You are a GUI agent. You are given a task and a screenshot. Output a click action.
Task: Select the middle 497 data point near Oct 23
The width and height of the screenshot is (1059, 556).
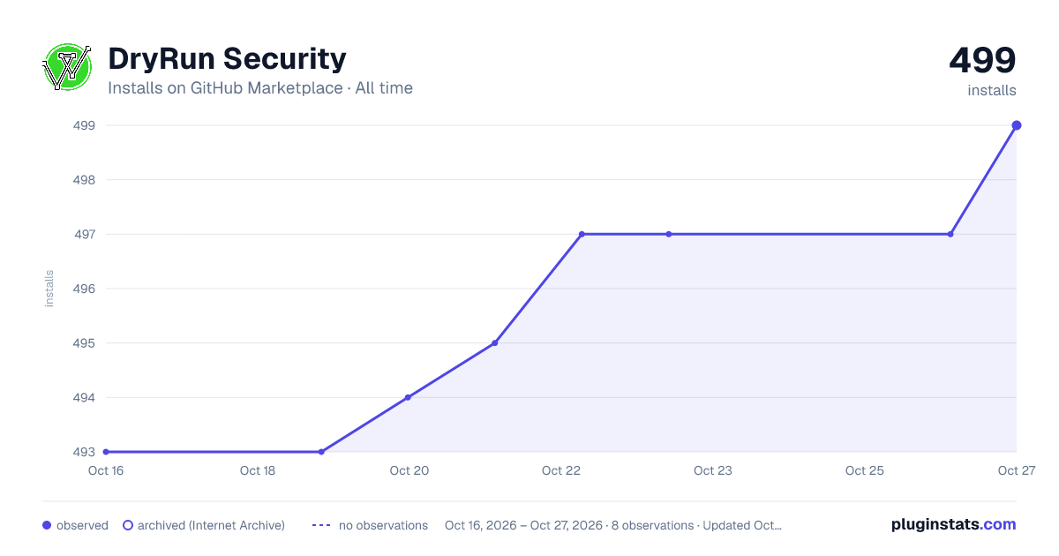tap(669, 234)
